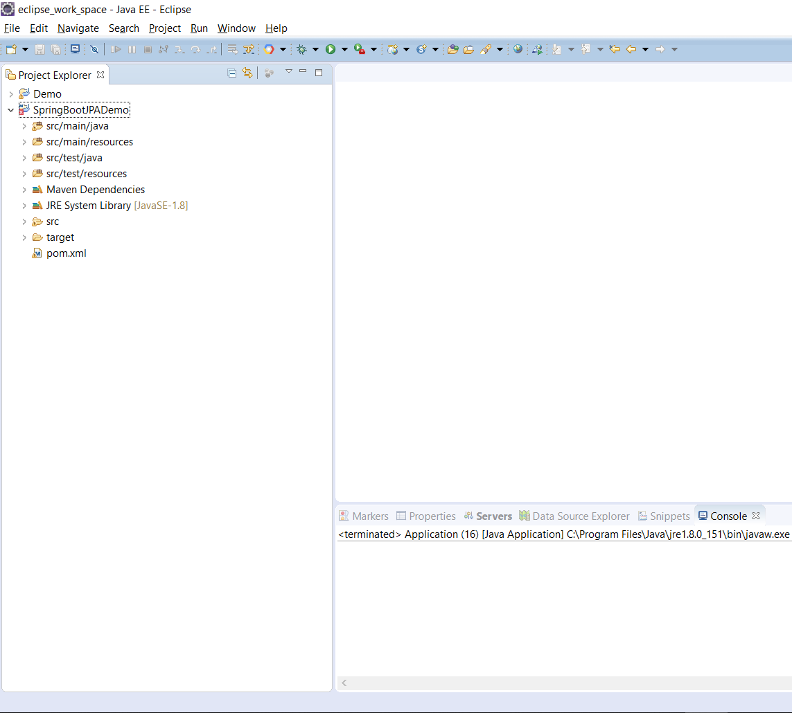This screenshot has height=713, width=792.
Task: Open the Window menu
Action: pyautogui.click(x=236, y=28)
